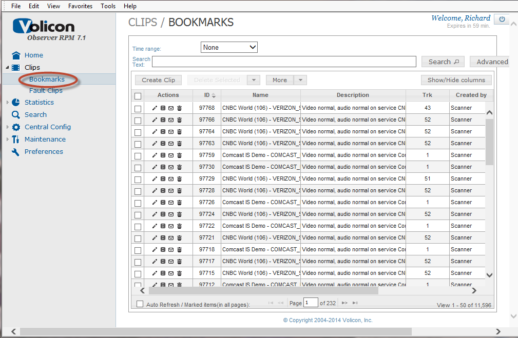Expand the Maintenance tree node
Image resolution: width=518 pixels, height=338 pixels.
[7, 140]
